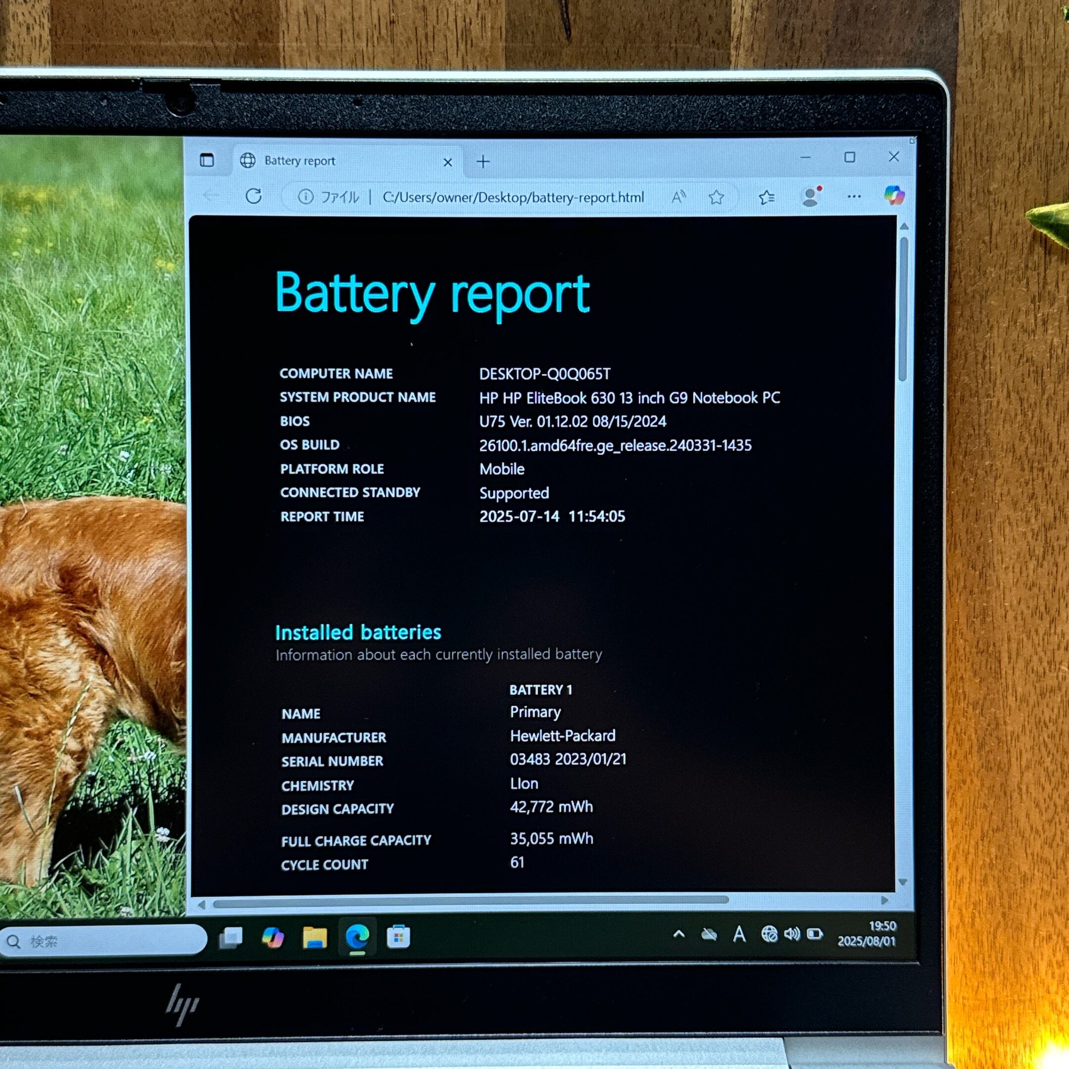Open a new browser tab
1069x1069 pixels.
coord(483,161)
